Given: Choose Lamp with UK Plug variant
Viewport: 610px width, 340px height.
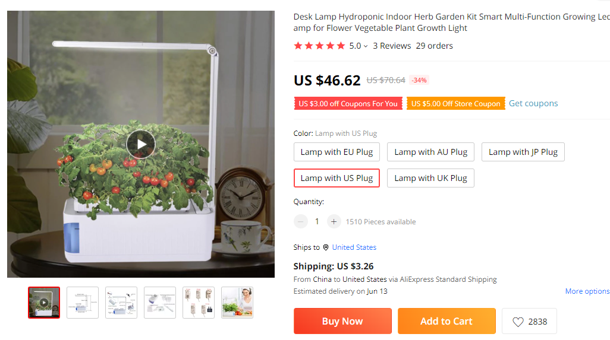Looking at the screenshot, I should [430, 178].
